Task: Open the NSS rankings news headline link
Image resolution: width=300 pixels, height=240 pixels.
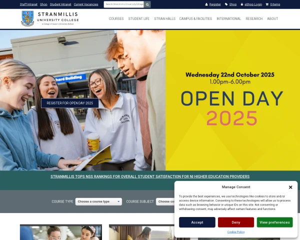Action: (x=150, y=176)
